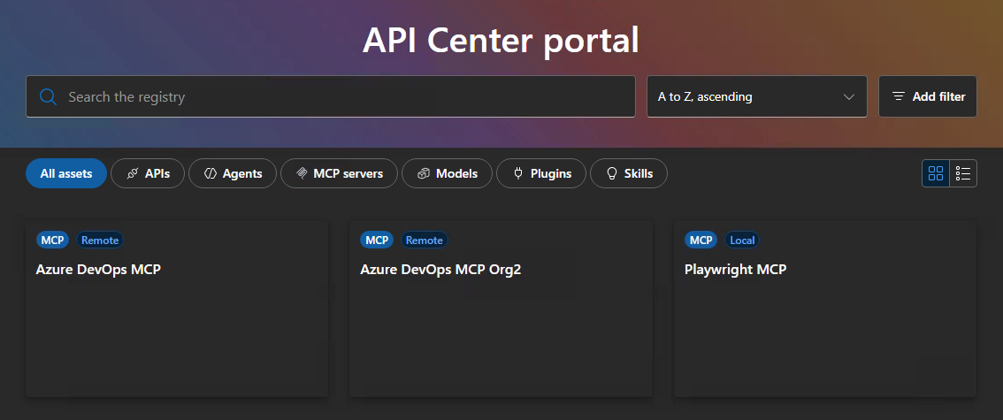Screen dimensions: 1003x420
Task: Click the MCP servers pill icon
Action: pos(302,173)
